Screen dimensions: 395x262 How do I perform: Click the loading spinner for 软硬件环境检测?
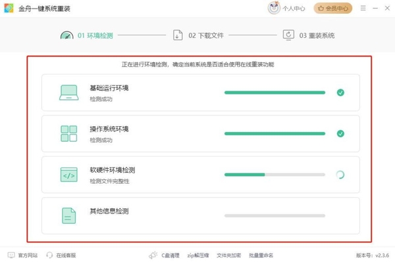[340, 175]
